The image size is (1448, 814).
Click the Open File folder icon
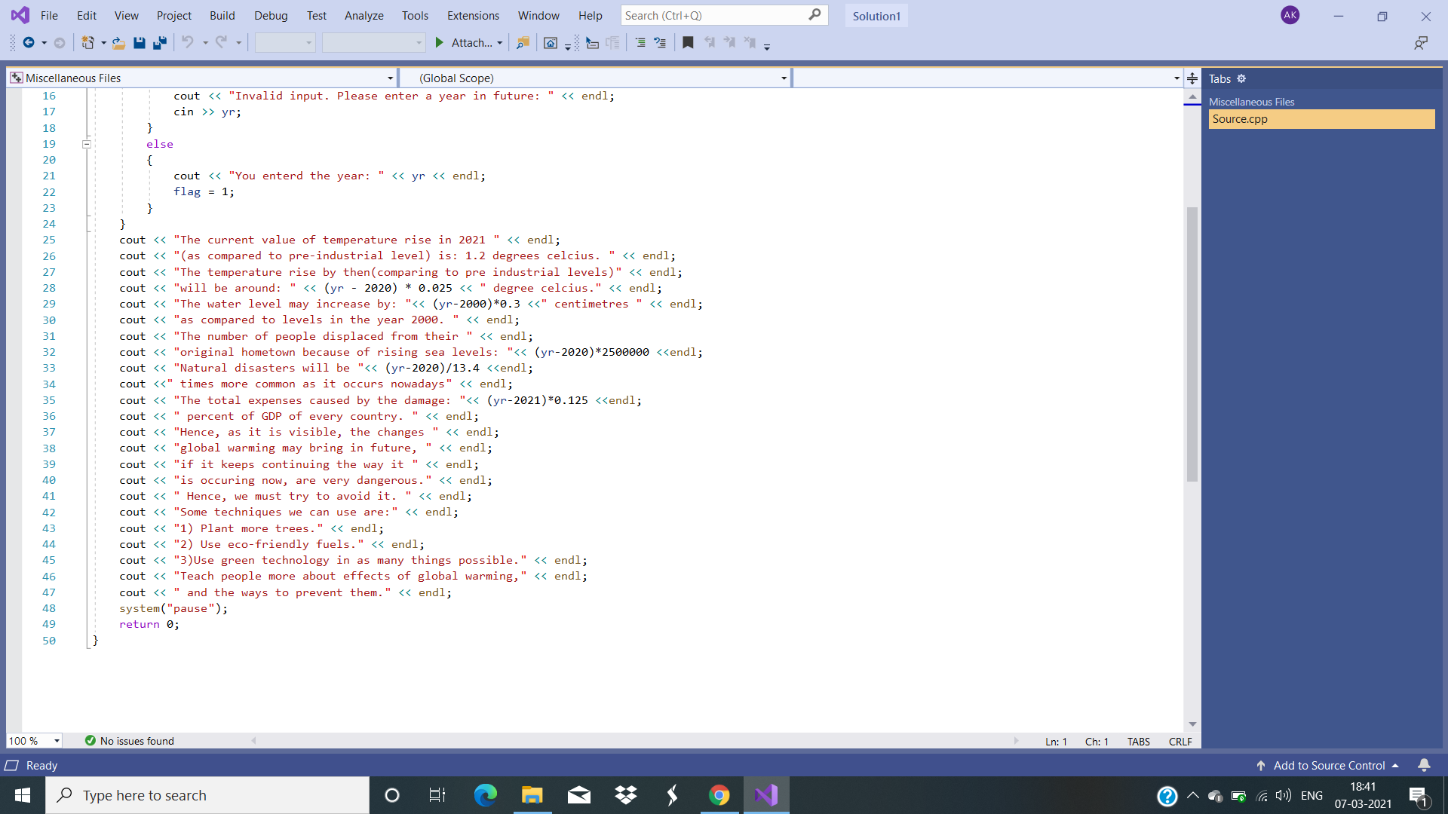[x=118, y=43]
